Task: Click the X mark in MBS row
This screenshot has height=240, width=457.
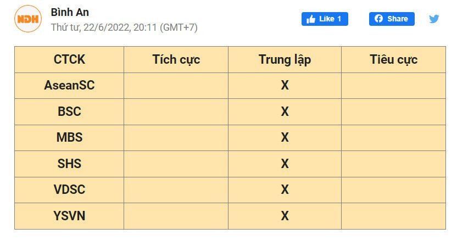Action: (285, 137)
